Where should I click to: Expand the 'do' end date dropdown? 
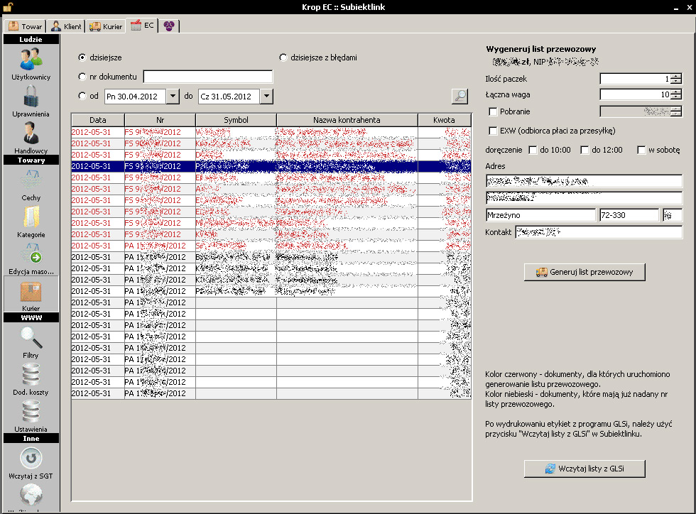point(266,96)
